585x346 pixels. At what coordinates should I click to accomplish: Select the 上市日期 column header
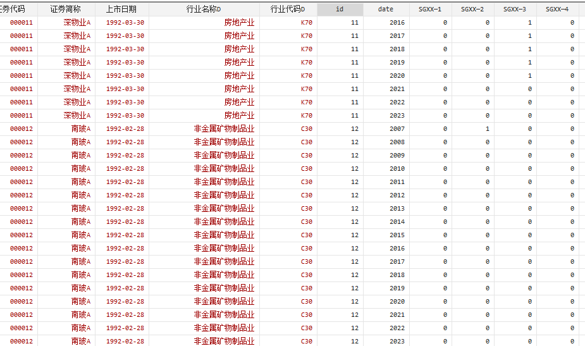coord(121,9)
